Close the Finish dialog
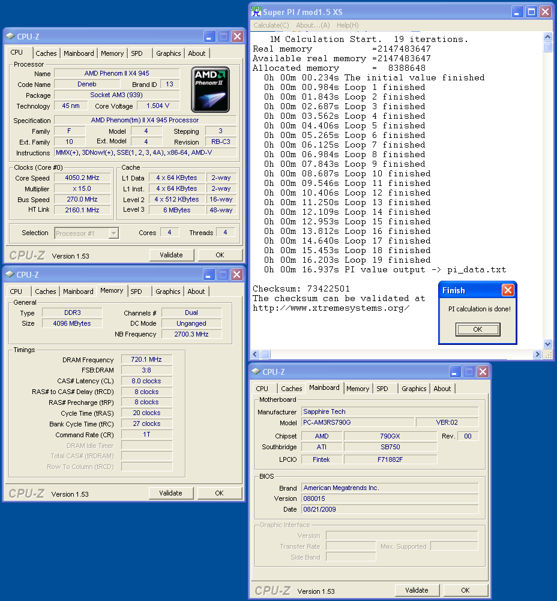Screen dimensions: 557x601 click(x=508, y=290)
